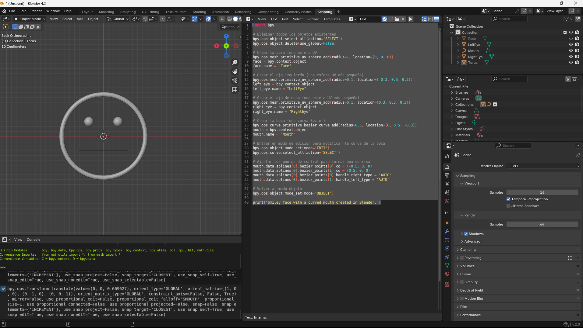The image size is (583, 328).
Task: Expand the Mouth object in outliner
Action: tap(458, 51)
